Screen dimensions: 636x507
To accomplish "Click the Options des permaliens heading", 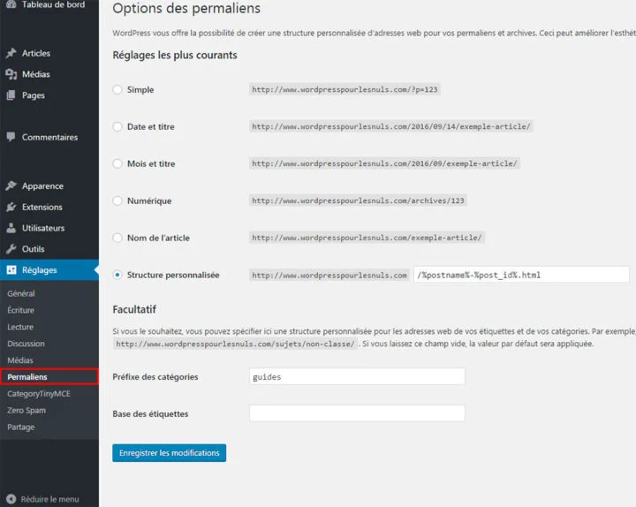I will click(186, 9).
